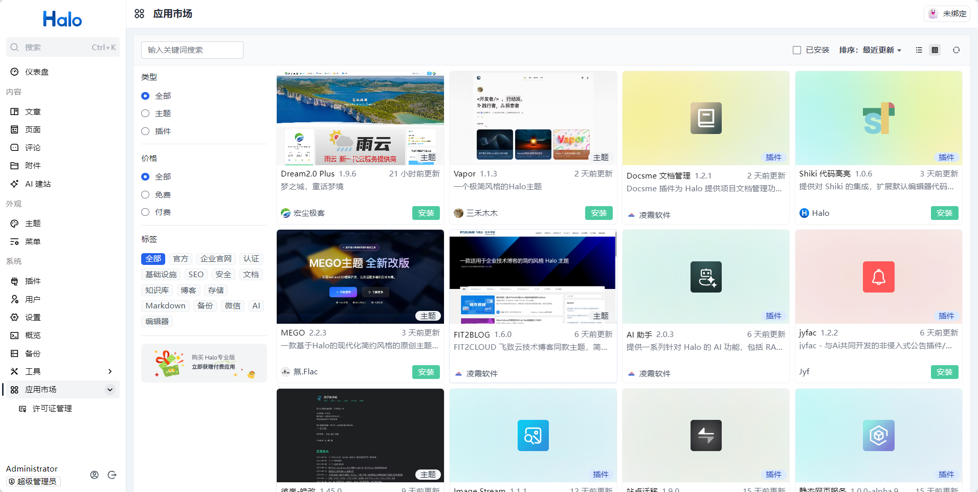Screen dimensions: 978x492
Task: Switch to list view icon
Action: (x=919, y=50)
